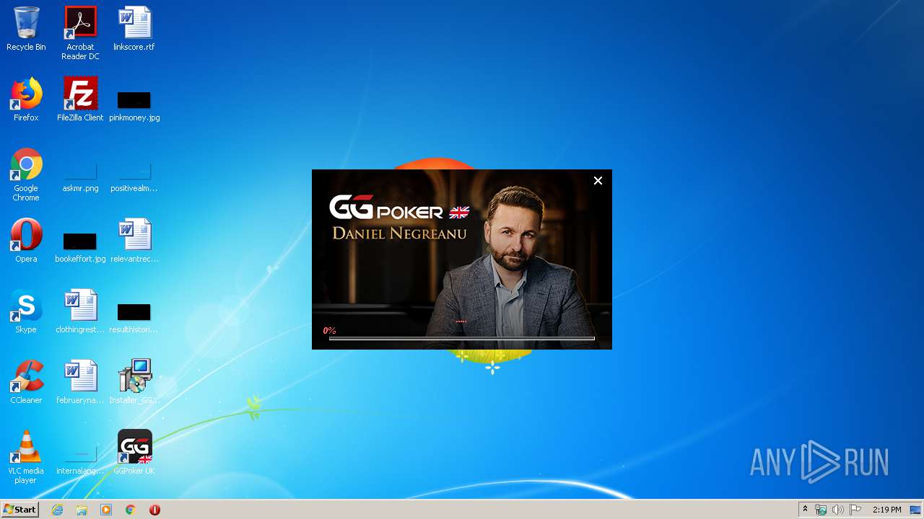Click the Show desktop button
Viewport: 924px width, 519px height.
tap(916, 510)
